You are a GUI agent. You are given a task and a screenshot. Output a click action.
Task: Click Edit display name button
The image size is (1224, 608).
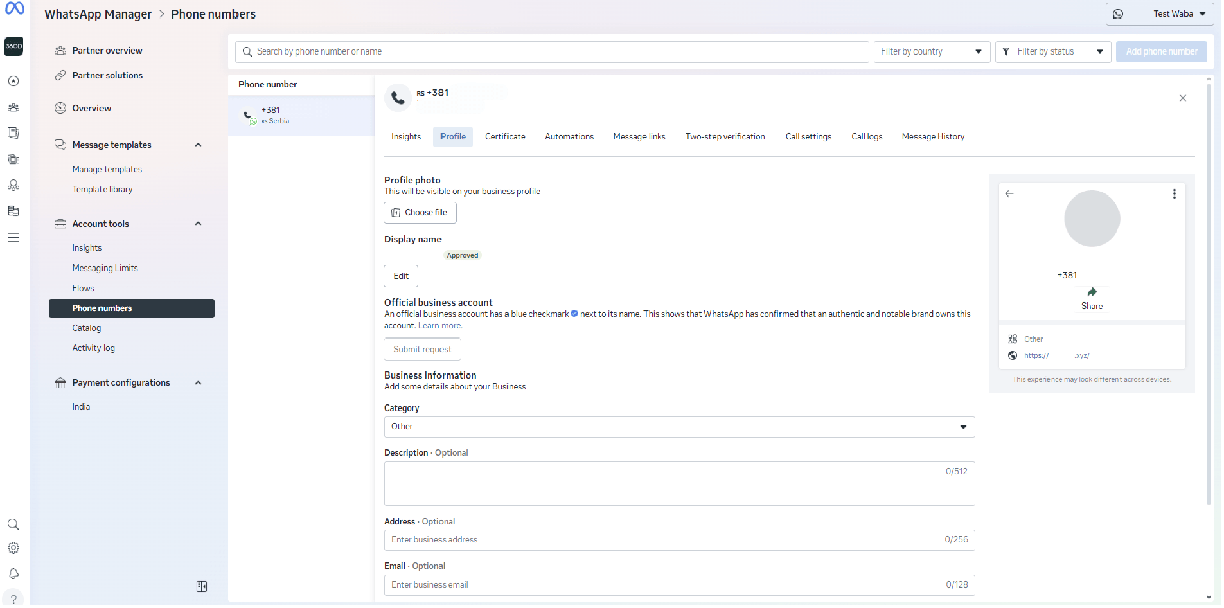[401, 276]
